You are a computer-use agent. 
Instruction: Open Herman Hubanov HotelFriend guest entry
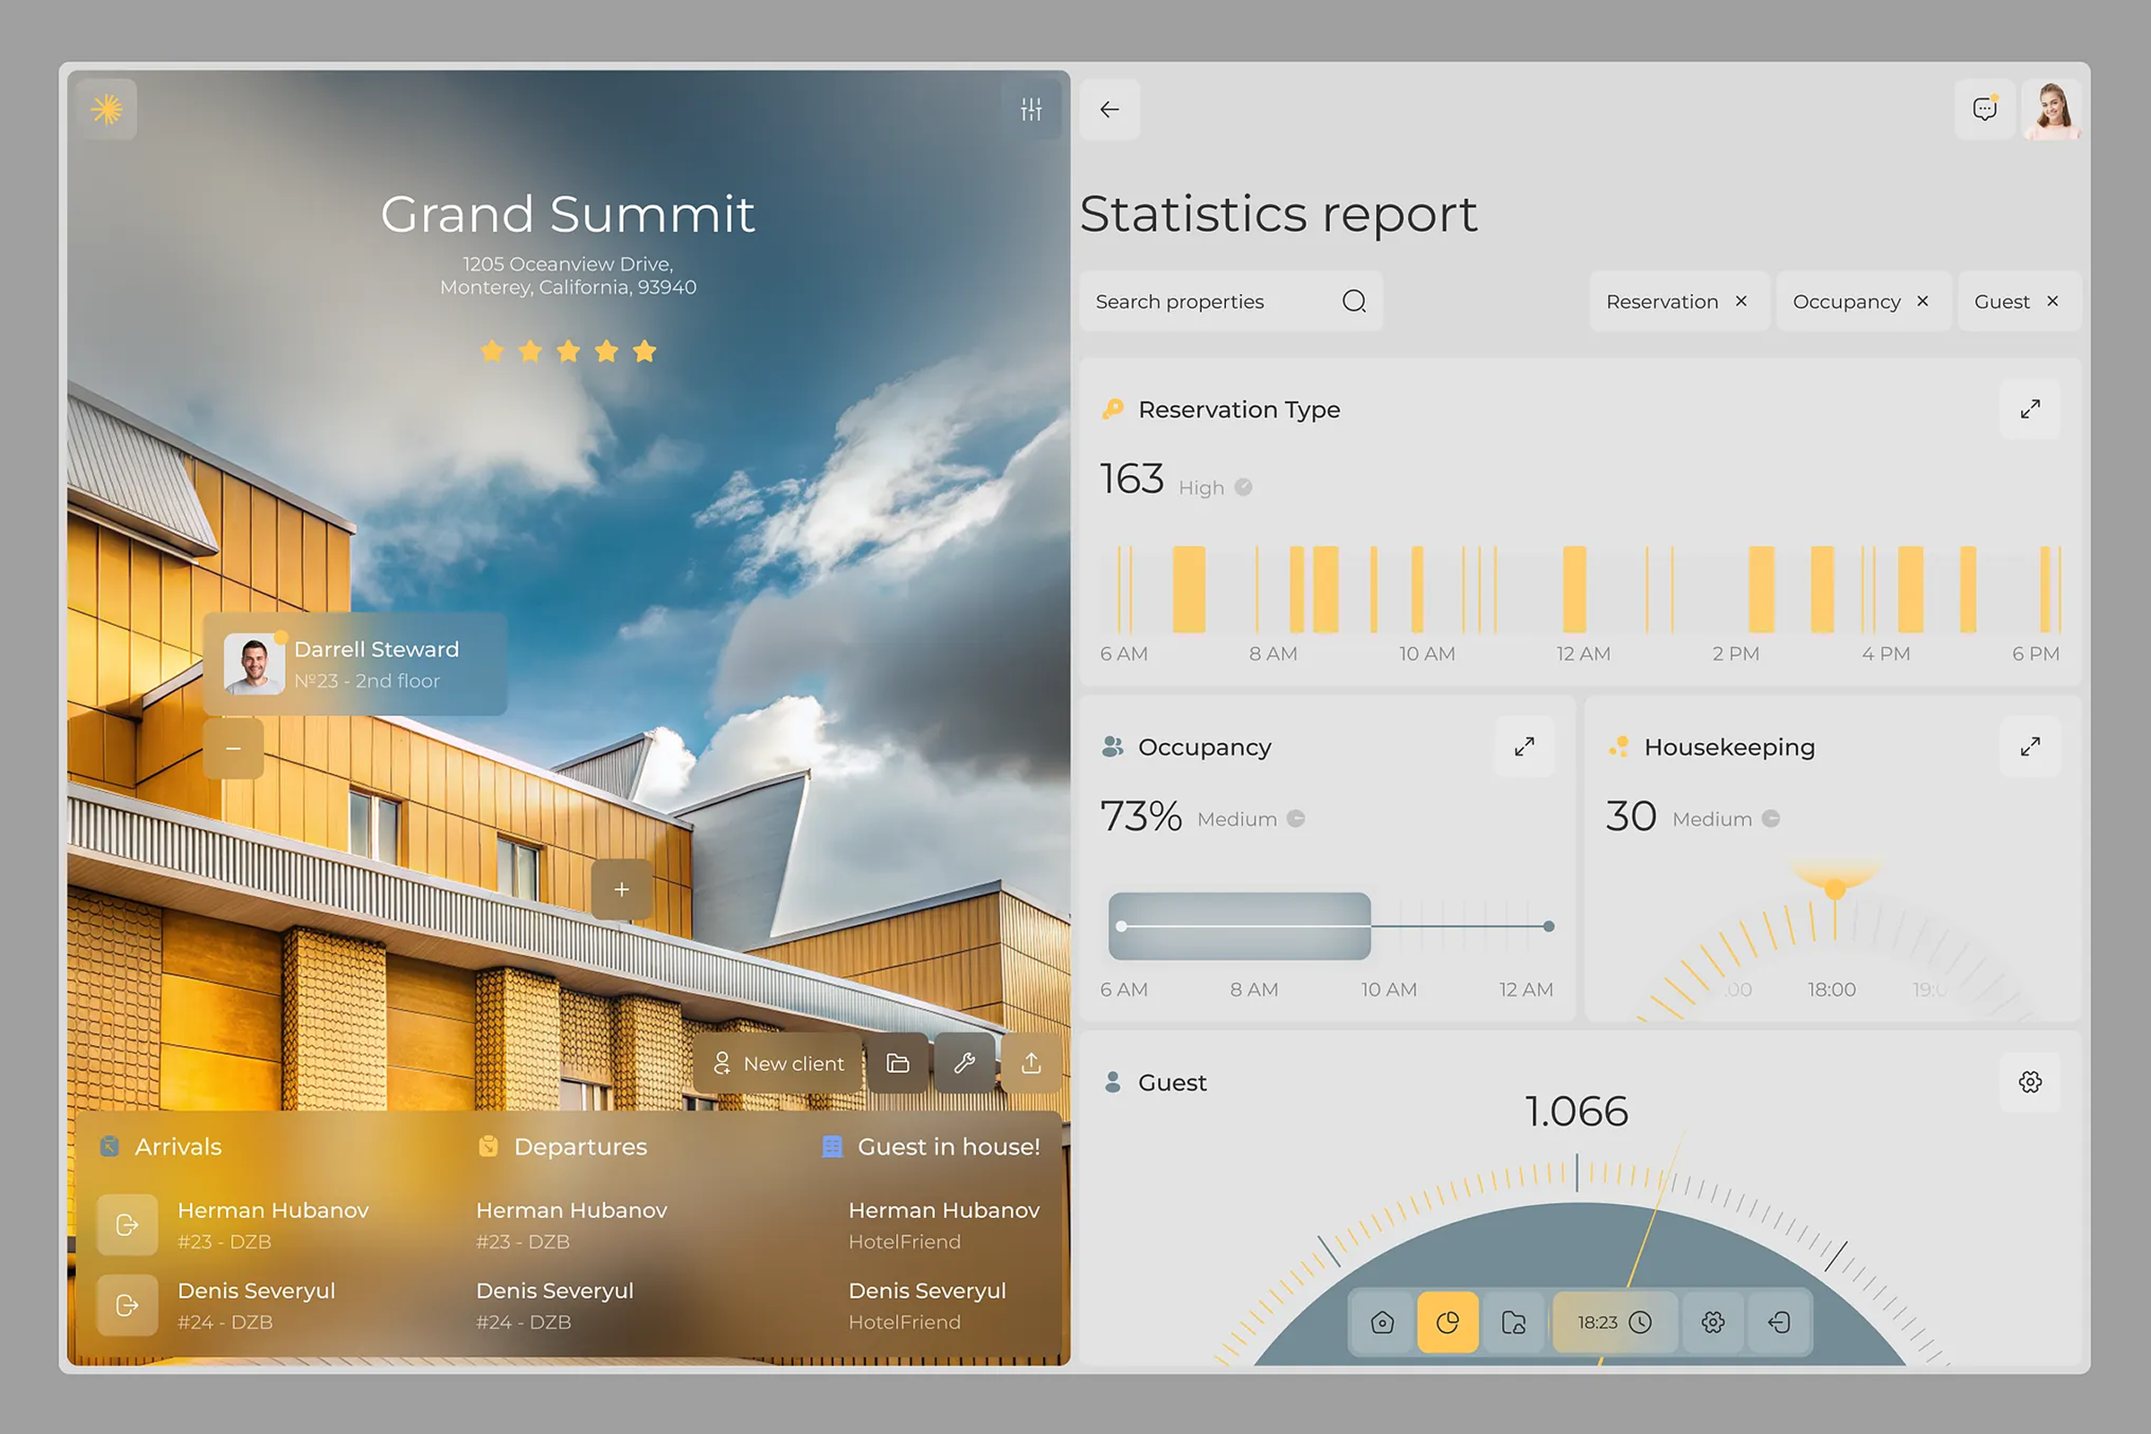tap(944, 1225)
